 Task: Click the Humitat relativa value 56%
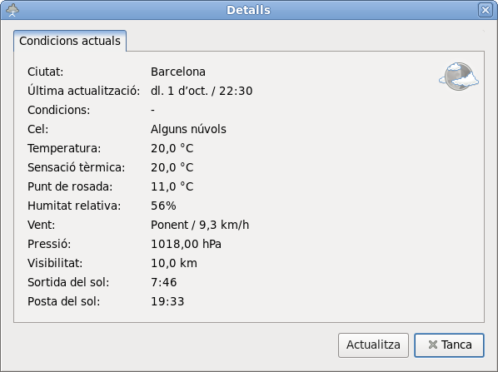click(x=163, y=206)
